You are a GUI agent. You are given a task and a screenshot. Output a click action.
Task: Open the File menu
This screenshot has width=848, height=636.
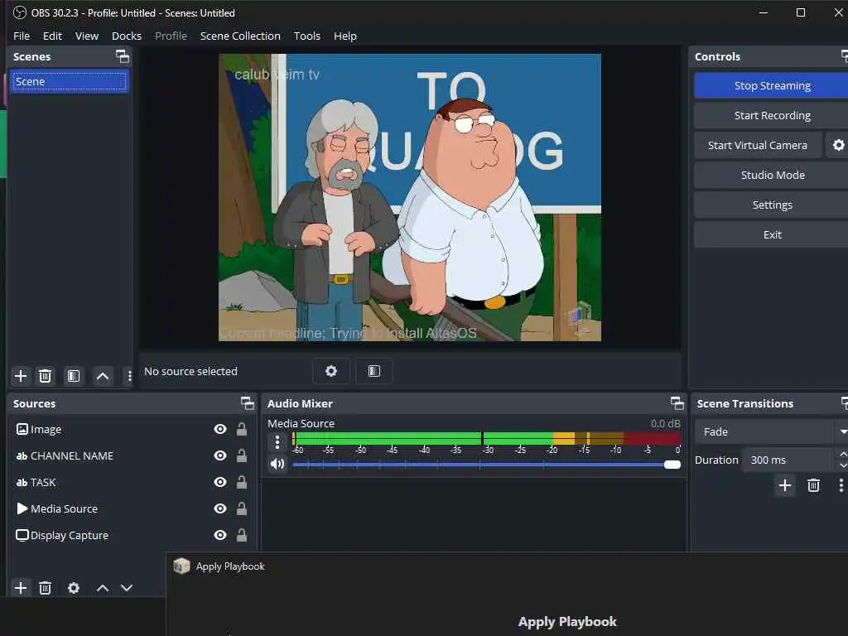[x=22, y=36]
